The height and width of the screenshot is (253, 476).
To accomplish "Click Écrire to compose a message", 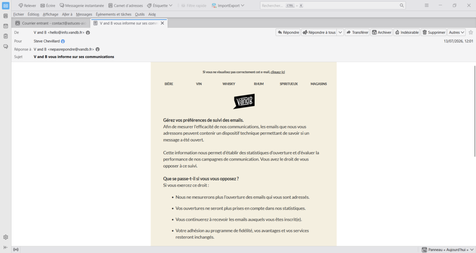I will [x=48, y=6].
